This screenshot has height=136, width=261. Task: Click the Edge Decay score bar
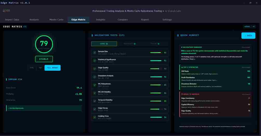(x=156, y=109)
